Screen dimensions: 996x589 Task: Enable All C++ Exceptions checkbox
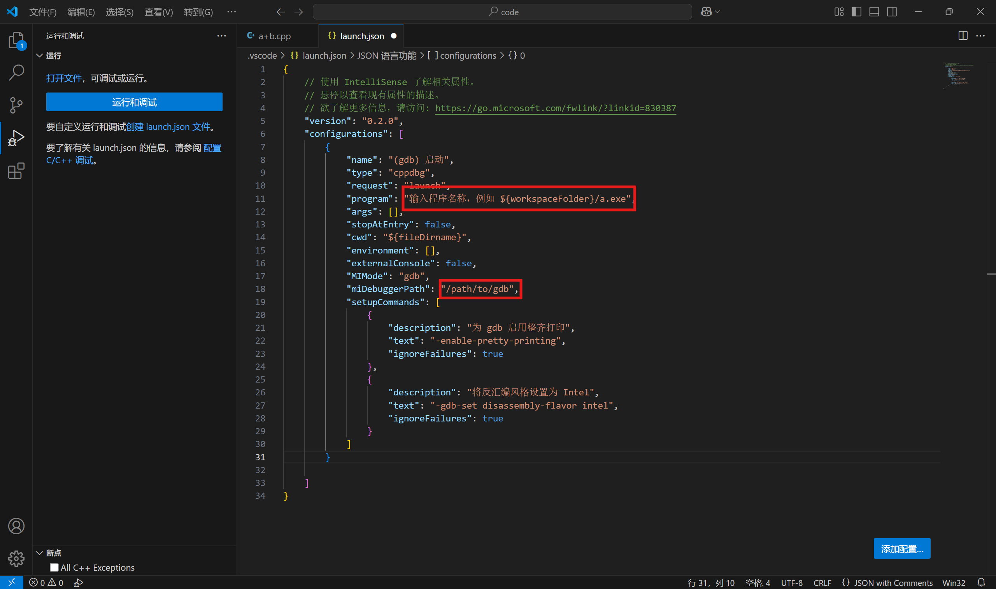[x=54, y=567]
